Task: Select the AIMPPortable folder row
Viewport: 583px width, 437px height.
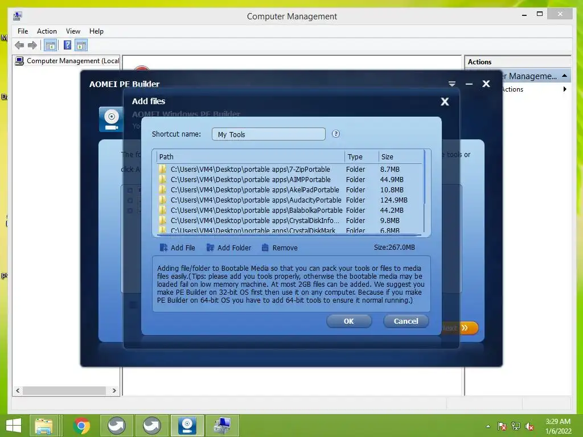Action: [289, 179]
